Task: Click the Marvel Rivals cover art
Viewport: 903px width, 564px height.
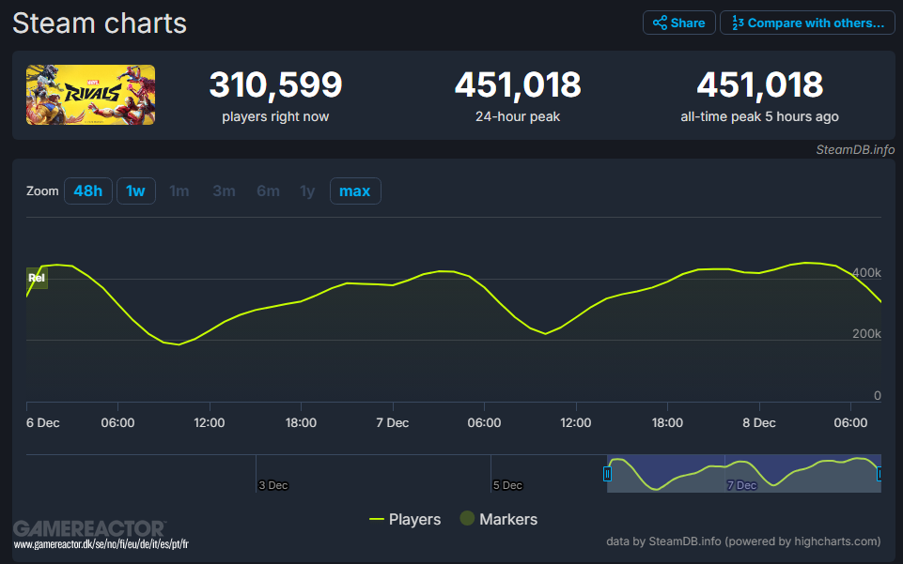Action: [90, 95]
